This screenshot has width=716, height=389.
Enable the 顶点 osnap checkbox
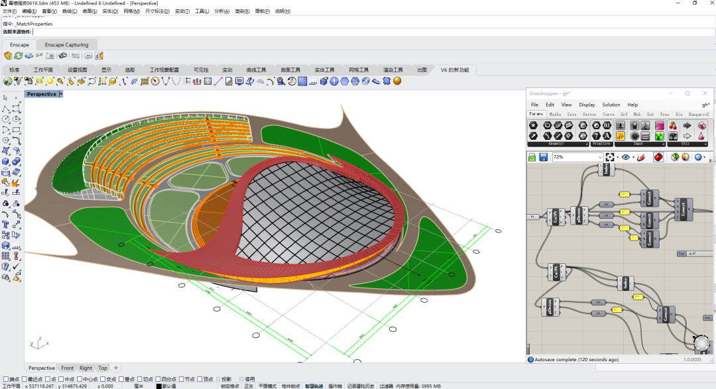pos(200,379)
